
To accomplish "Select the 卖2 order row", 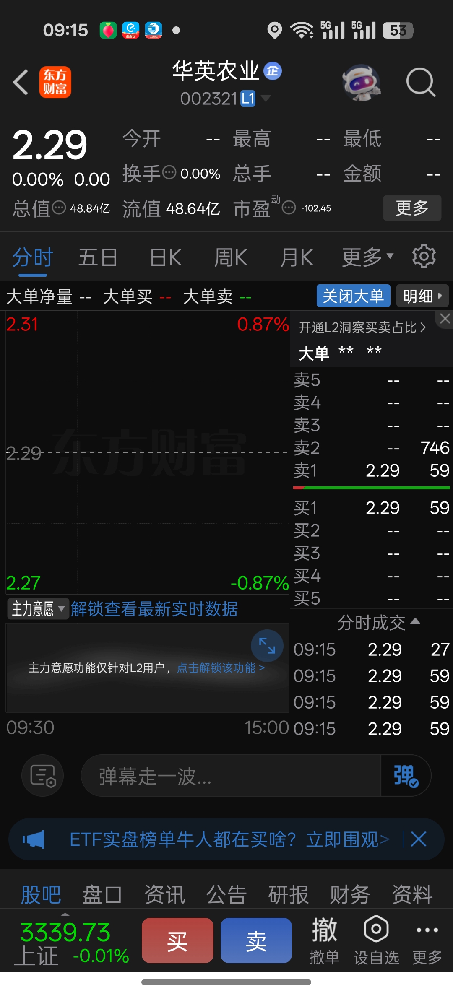I will [372, 448].
